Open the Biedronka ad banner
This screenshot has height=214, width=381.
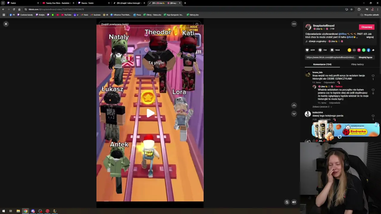[345, 130]
